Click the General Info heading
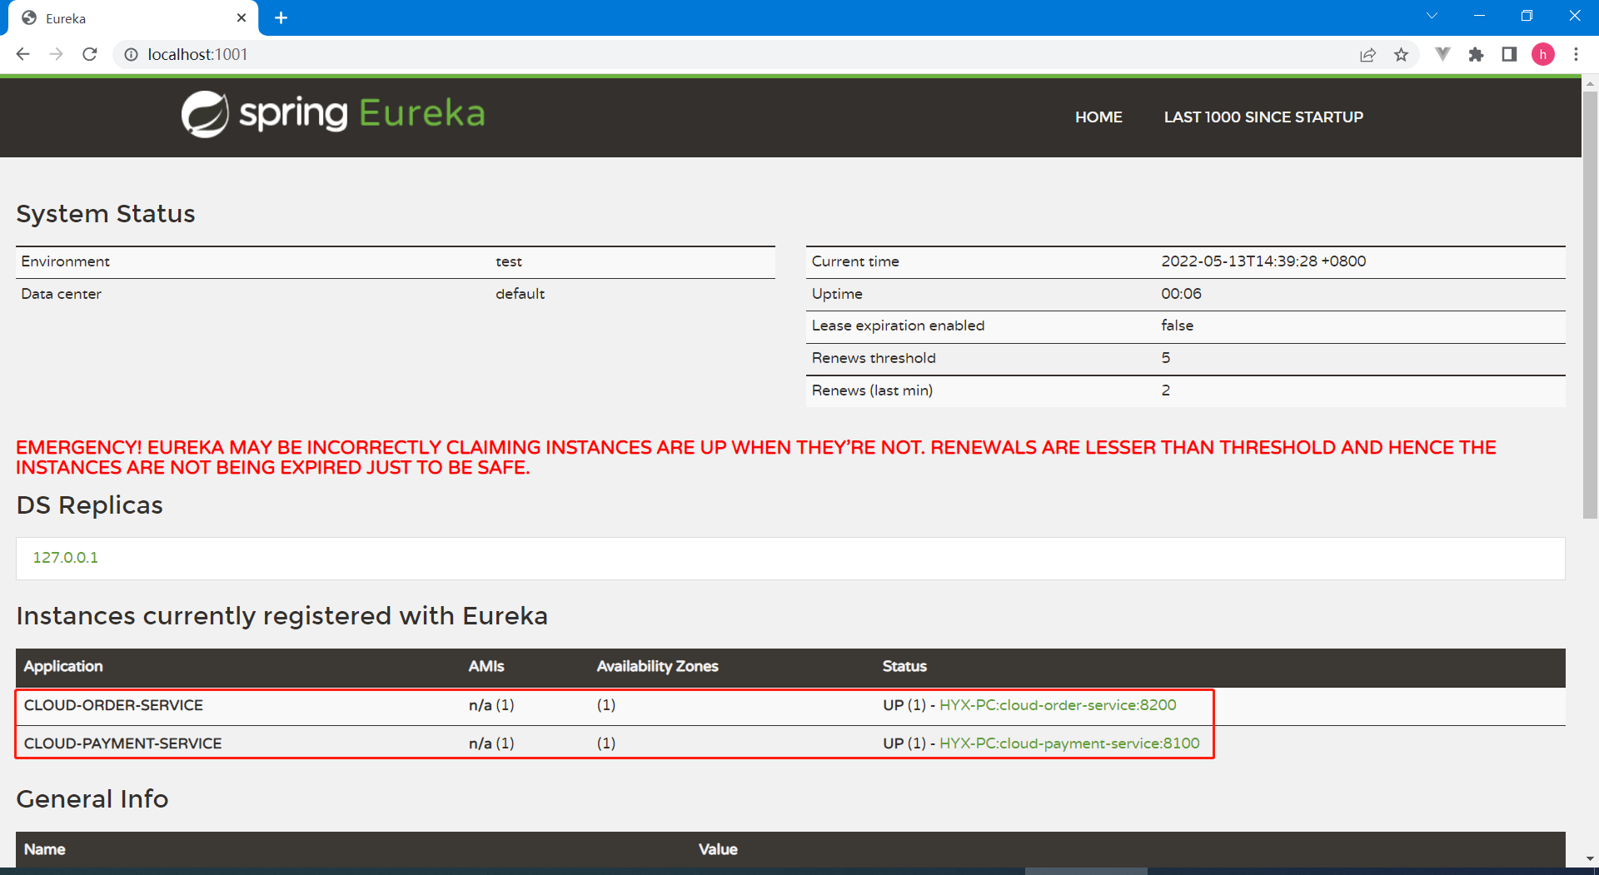The height and width of the screenshot is (875, 1599). coord(92,799)
